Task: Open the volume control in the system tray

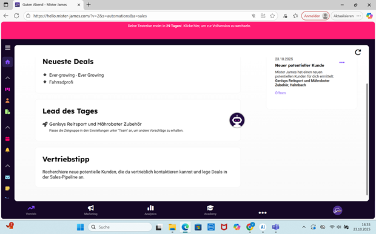Action: coord(339,227)
